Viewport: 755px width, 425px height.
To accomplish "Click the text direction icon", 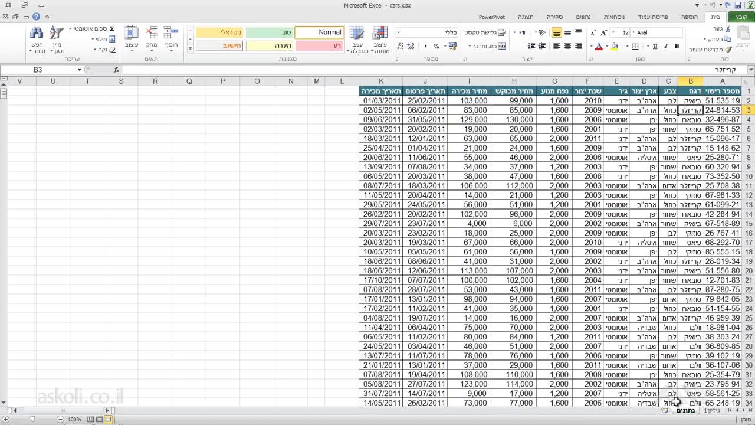I will 522,32.
